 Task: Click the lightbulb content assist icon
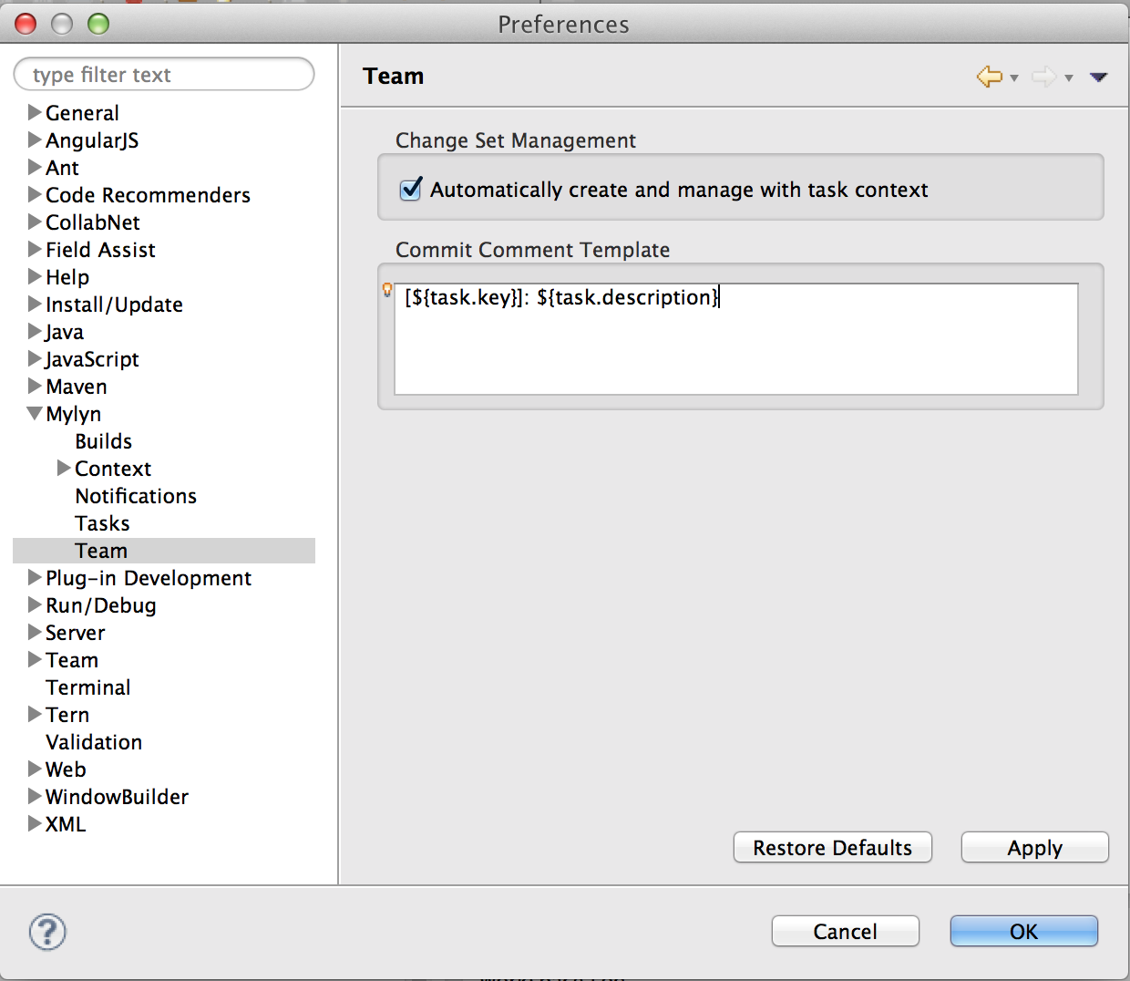(385, 290)
